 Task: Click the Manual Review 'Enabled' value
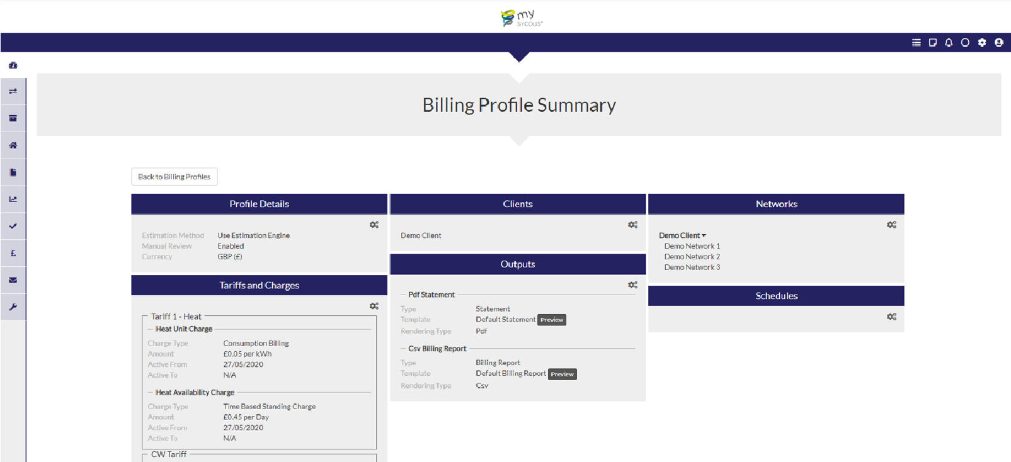pos(231,246)
